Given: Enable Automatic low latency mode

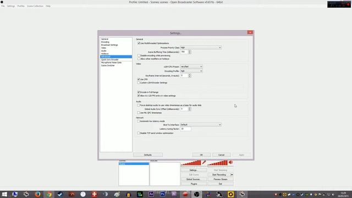Looking at the screenshot, I should (139, 121).
